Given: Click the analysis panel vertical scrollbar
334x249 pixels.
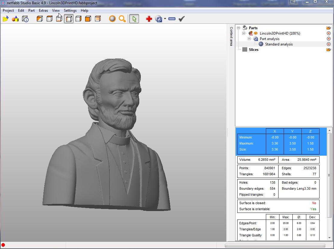Looking at the screenshot, I should coord(329,175).
